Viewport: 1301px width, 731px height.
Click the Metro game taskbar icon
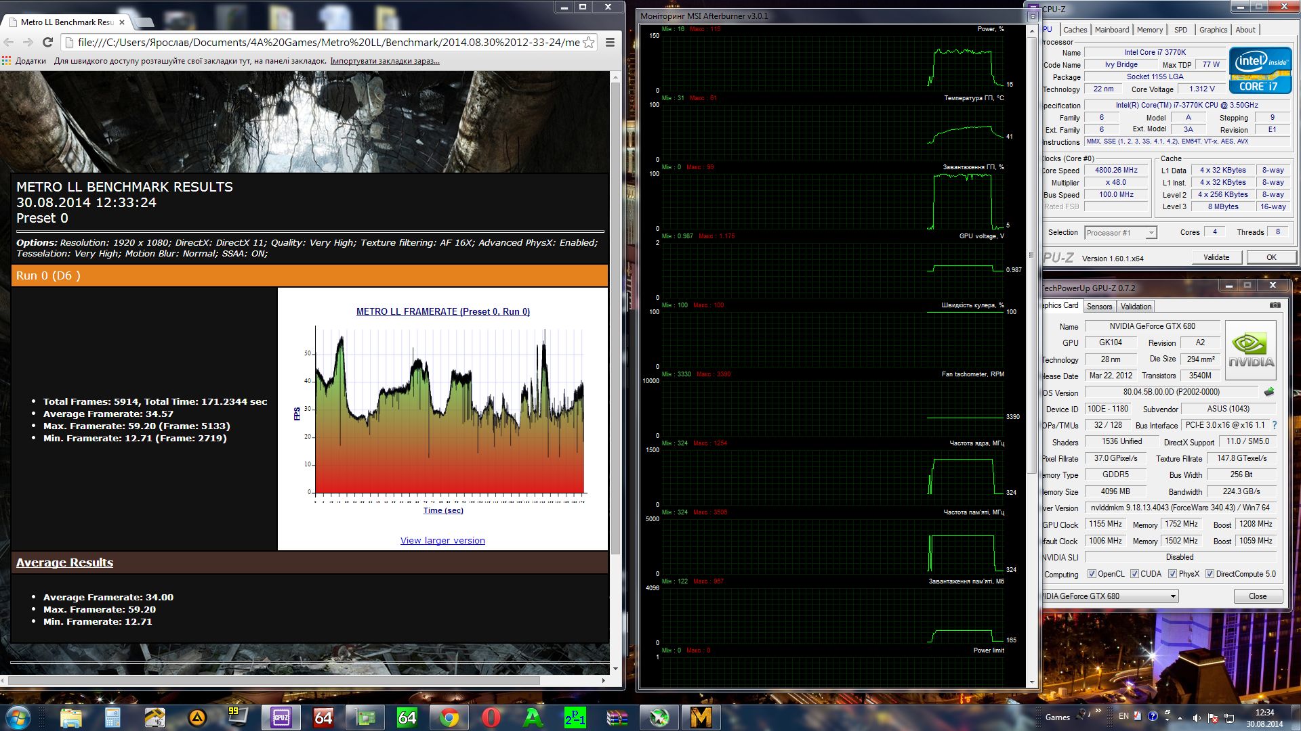(701, 717)
